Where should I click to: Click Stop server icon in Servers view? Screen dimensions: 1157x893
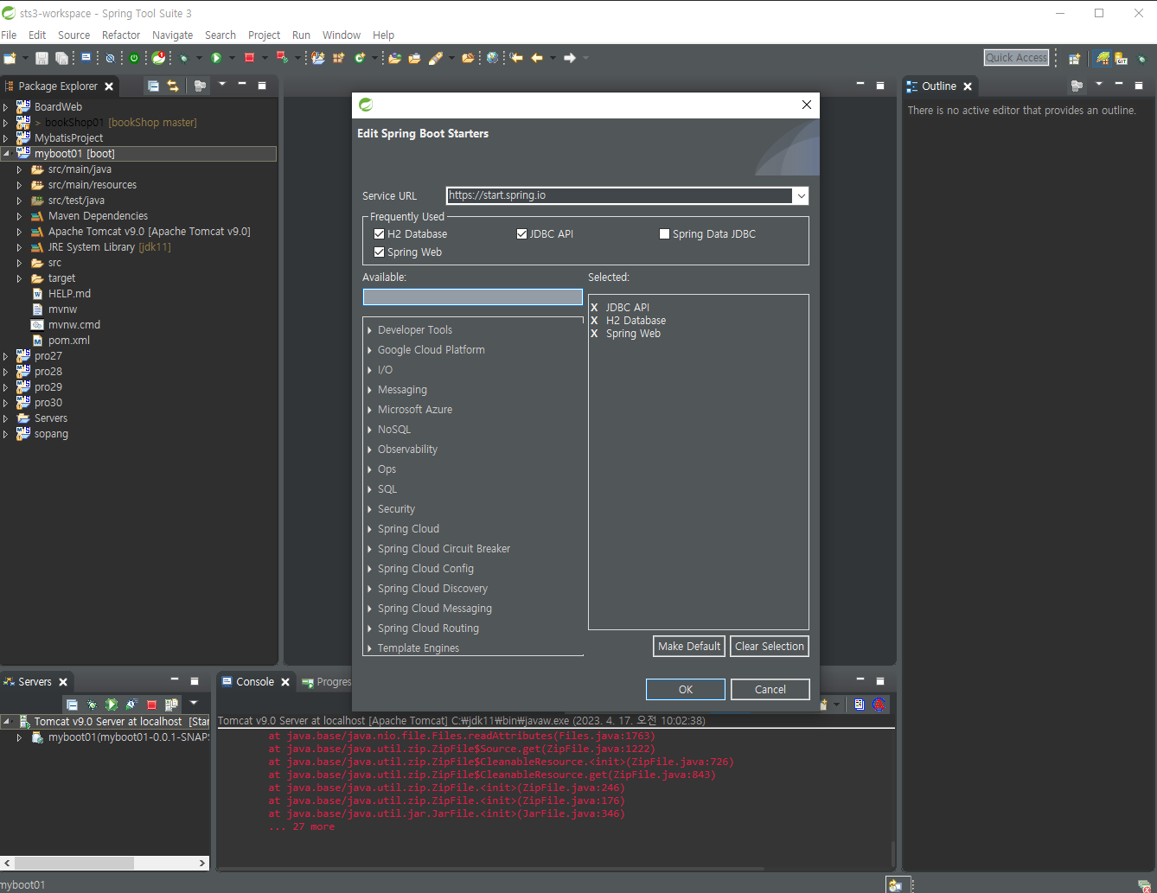(x=151, y=705)
